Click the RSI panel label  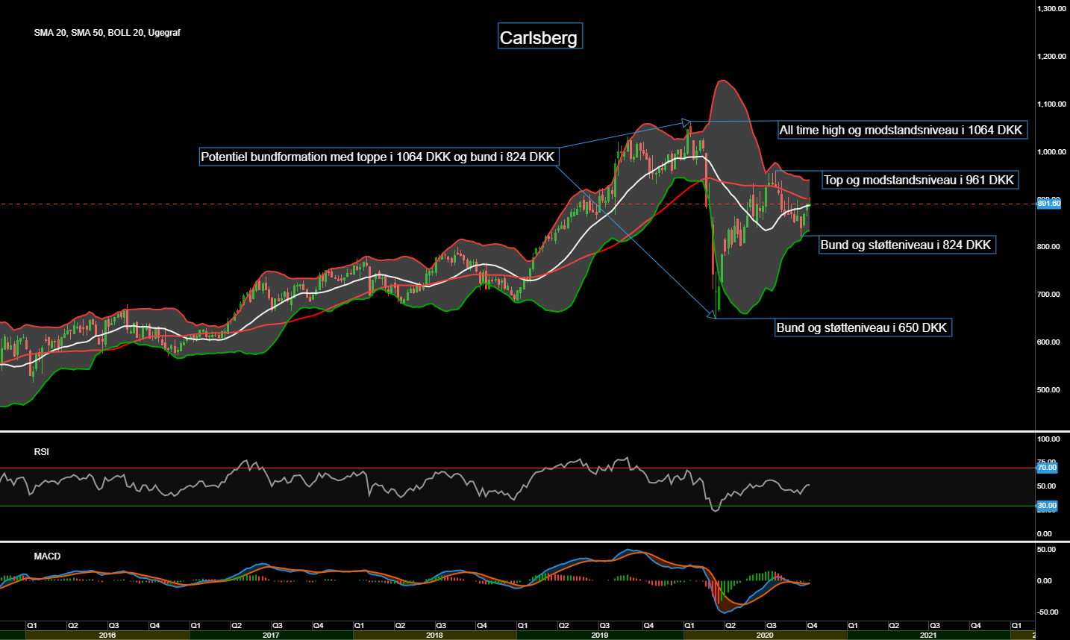click(41, 452)
